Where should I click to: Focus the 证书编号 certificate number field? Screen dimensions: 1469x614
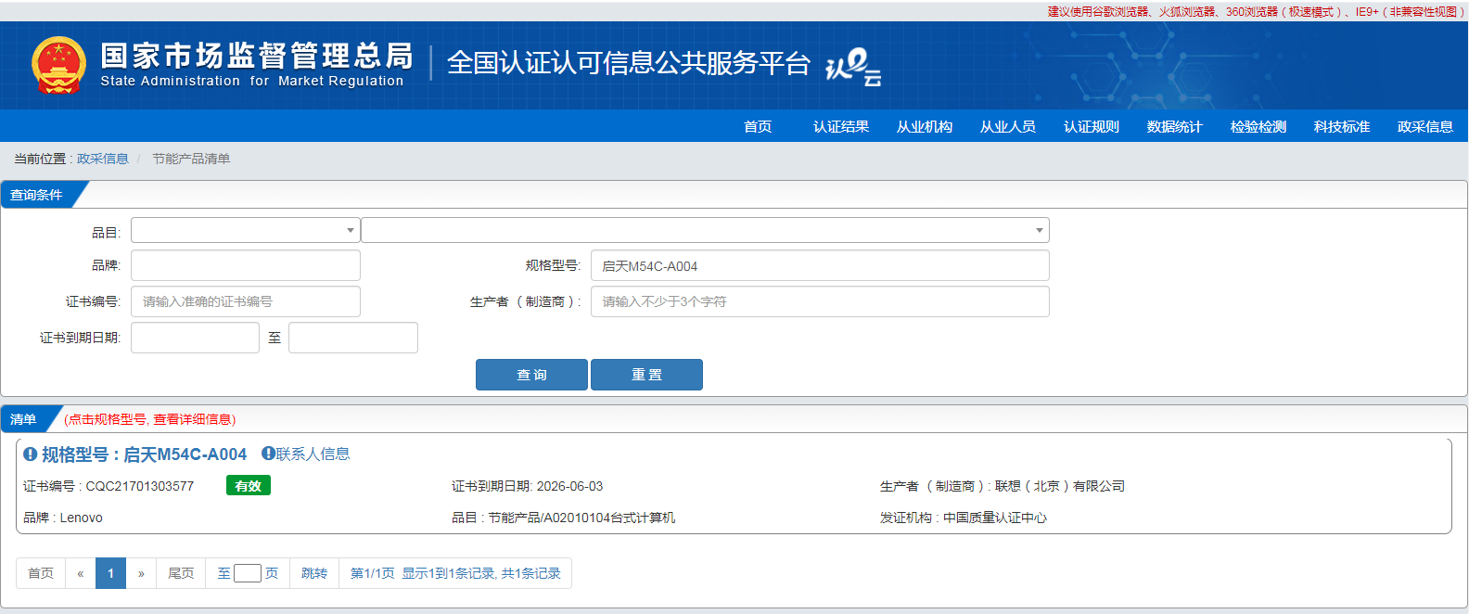click(x=245, y=301)
